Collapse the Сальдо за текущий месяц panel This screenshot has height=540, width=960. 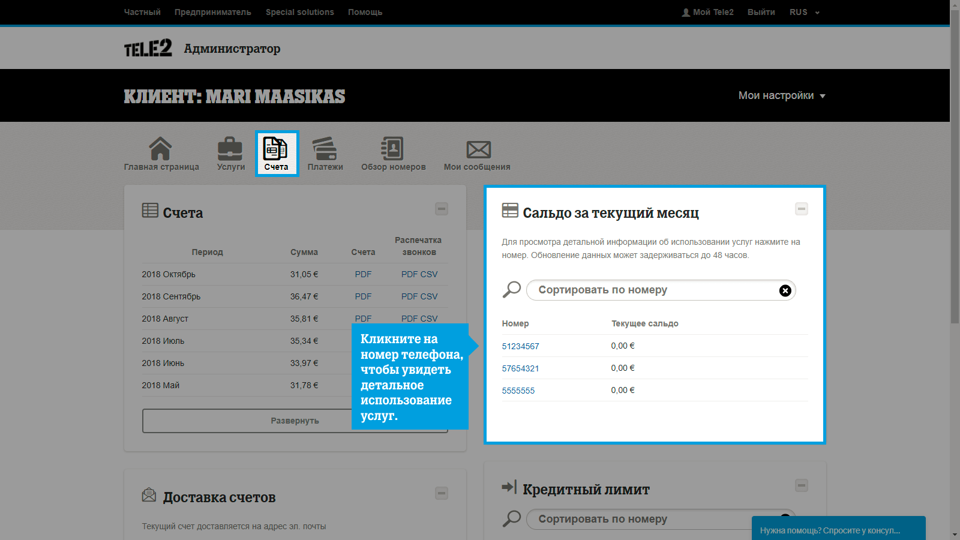coord(802,209)
